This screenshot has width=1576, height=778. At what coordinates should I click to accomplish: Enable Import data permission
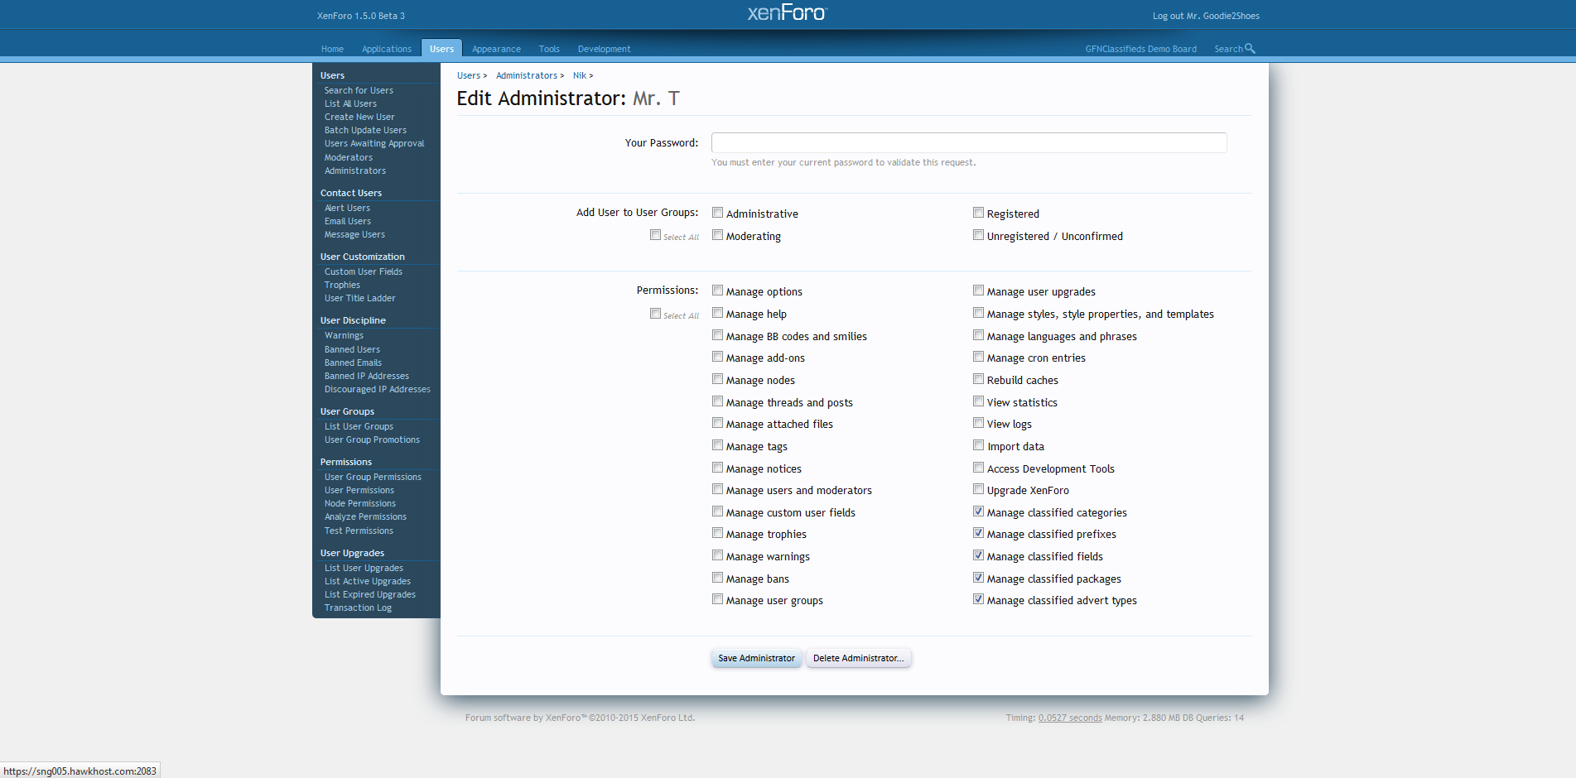(x=979, y=445)
